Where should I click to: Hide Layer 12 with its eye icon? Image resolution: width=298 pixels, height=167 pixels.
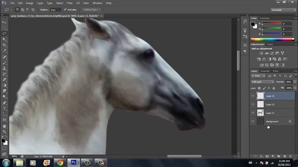[253, 104]
